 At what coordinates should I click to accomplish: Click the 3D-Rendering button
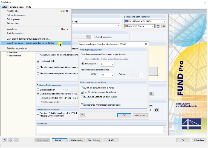[77, 140]
